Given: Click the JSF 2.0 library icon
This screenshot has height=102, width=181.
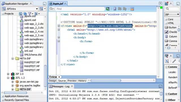Looking at the screenshot, I should (x=13, y=74).
